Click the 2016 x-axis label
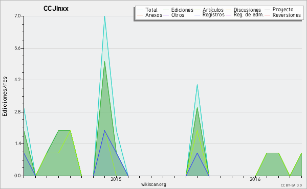 [255, 179]
